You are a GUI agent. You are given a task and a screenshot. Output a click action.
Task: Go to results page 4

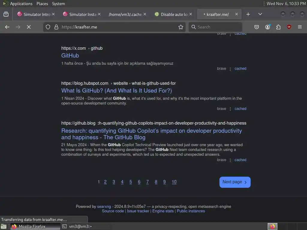click(122, 182)
